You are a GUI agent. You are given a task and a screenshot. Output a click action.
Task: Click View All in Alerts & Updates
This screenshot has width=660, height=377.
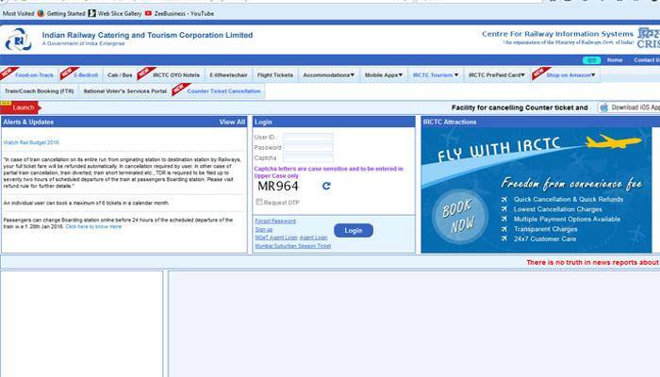point(232,122)
